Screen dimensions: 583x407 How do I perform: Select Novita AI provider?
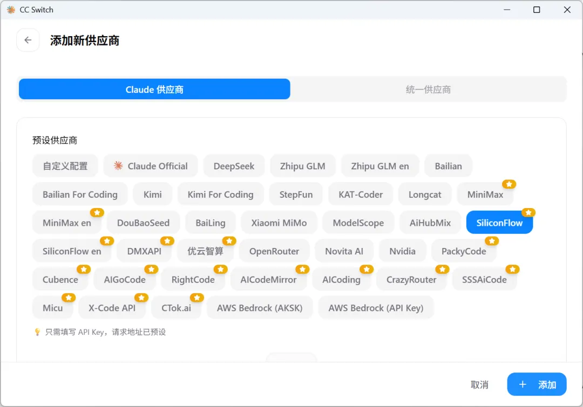click(344, 251)
